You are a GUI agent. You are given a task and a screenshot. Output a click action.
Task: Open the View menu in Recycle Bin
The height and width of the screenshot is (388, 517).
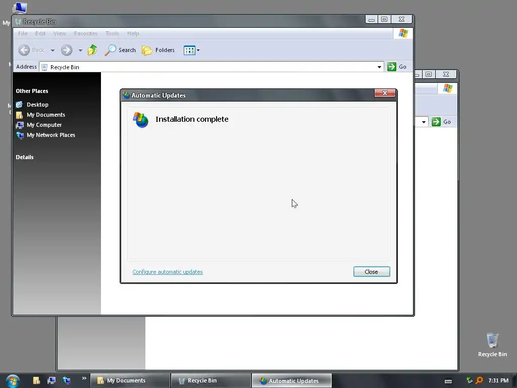(60, 33)
